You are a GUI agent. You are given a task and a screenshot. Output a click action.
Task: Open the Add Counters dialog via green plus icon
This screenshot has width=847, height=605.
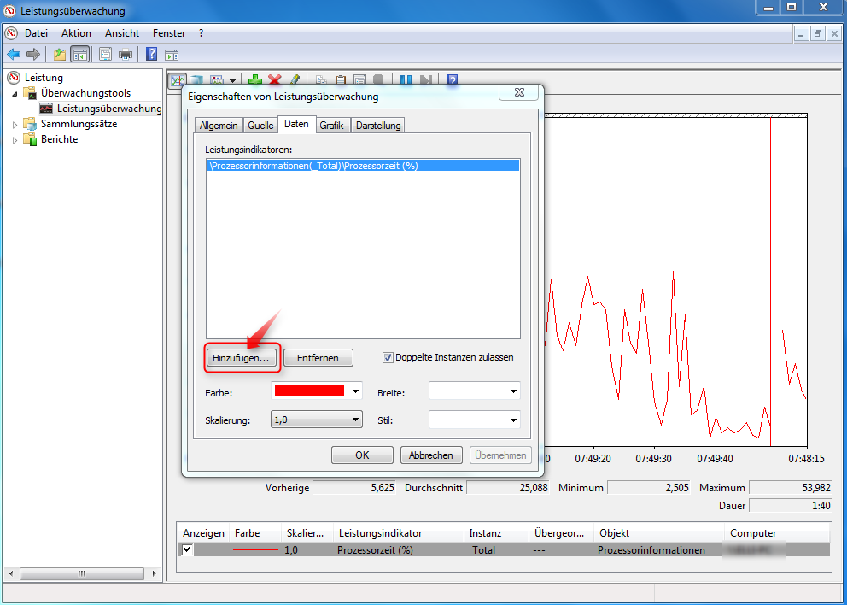(254, 79)
